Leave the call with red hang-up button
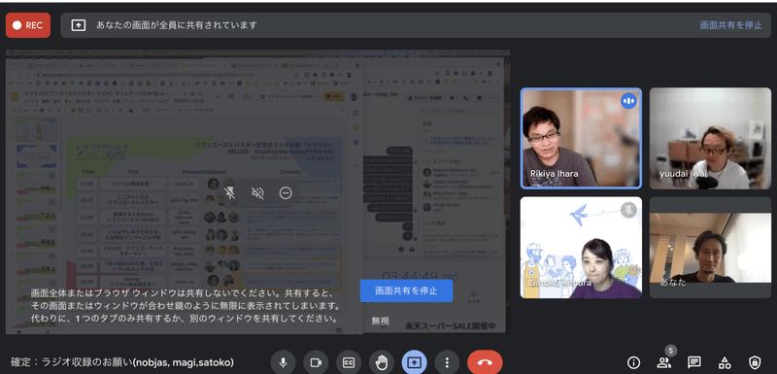The image size is (777, 374). pyautogui.click(x=485, y=362)
